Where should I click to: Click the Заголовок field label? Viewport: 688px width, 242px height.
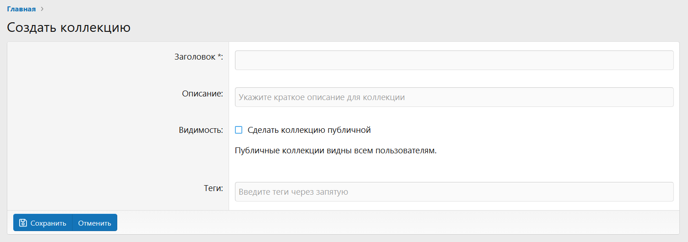(195, 57)
